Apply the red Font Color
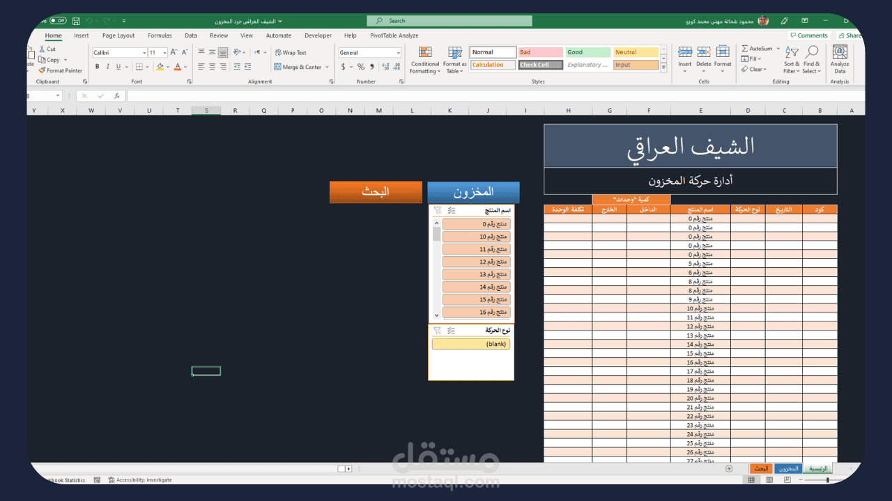892x501 pixels. coord(177,67)
